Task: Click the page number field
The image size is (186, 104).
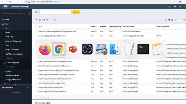Action: point(180,20)
